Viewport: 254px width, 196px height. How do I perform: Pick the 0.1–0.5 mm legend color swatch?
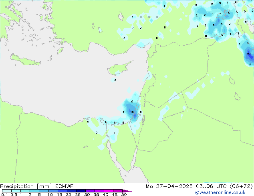pos(7,191)
